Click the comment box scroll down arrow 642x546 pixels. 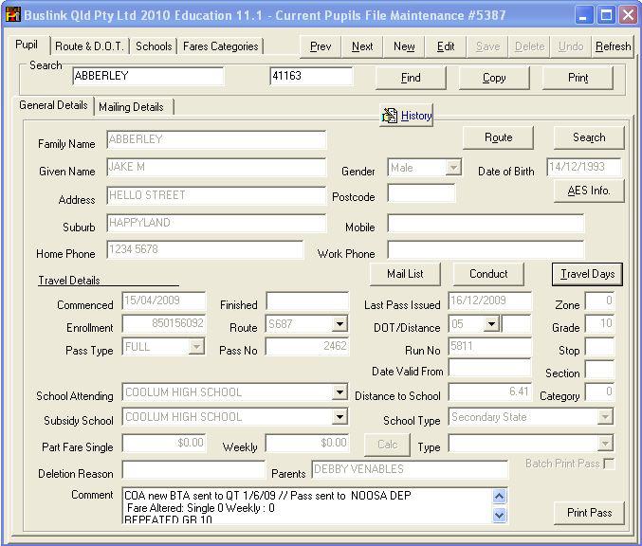point(499,515)
